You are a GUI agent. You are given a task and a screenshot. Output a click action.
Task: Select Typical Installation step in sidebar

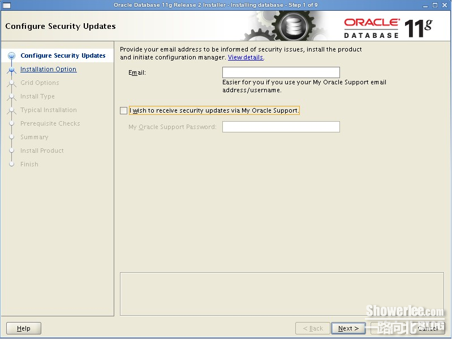(x=49, y=110)
